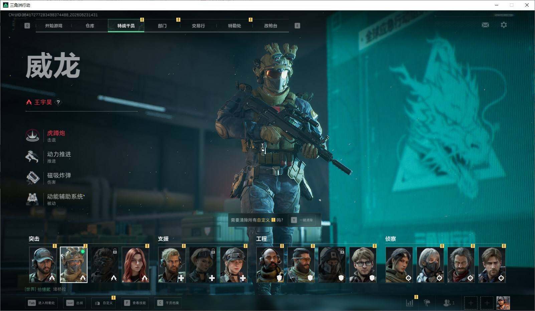Image resolution: width=535 pixels, height=311 pixels.
Task: Select the 特战干员 tab
Action: 126,26
